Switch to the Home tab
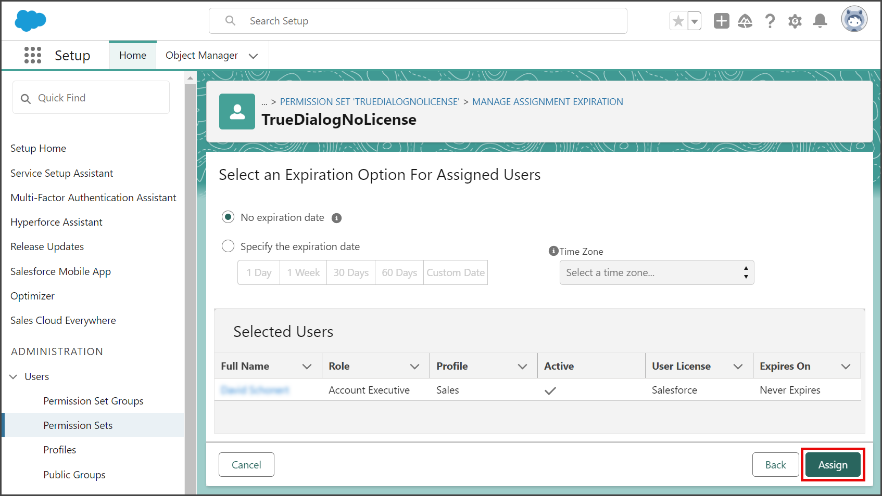Image resolution: width=882 pixels, height=496 pixels. tap(133, 55)
